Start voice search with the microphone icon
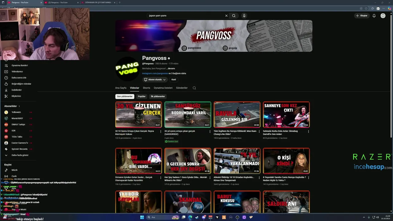The height and width of the screenshot is (221, 393). pyautogui.click(x=244, y=16)
